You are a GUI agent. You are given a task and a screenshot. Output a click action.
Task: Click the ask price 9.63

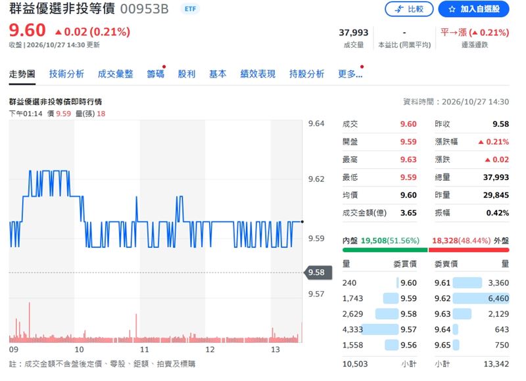coord(442,314)
